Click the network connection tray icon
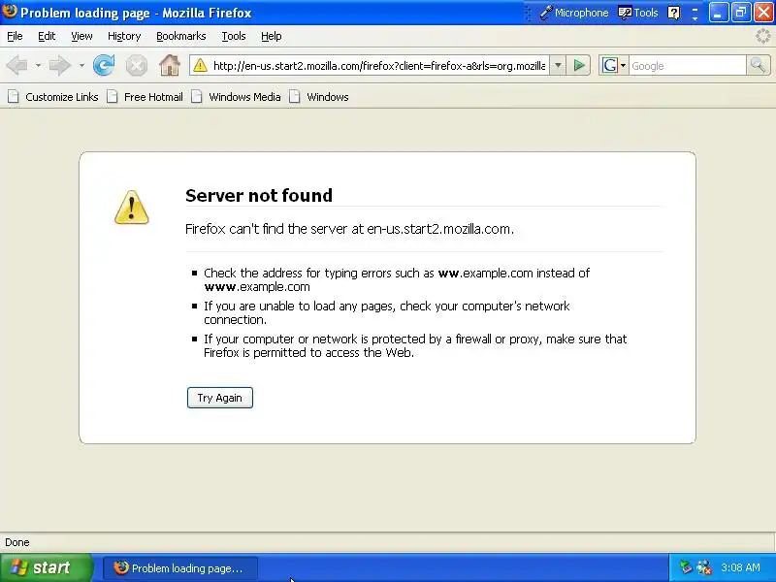 704,567
